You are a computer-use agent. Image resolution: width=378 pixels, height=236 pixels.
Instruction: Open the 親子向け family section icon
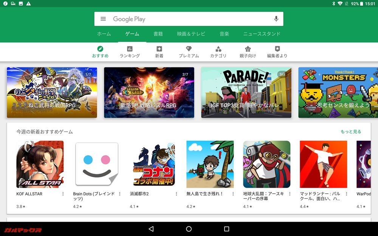coord(248,49)
